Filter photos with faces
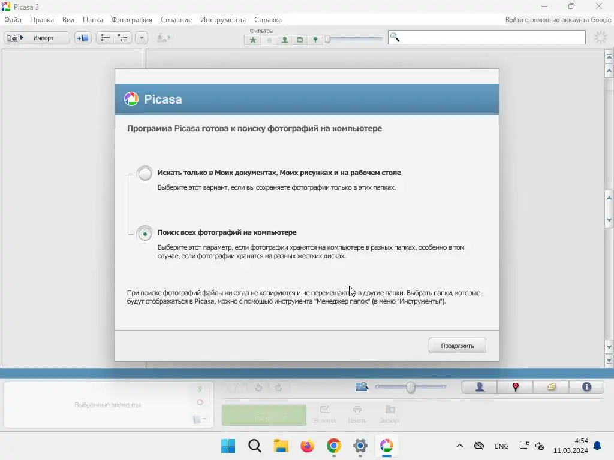This screenshot has width=614, height=460. (x=285, y=40)
